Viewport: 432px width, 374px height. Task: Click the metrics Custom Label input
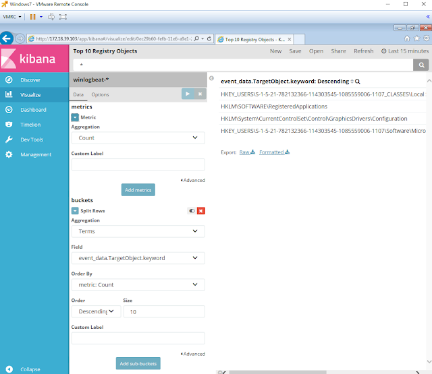(x=138, y=164)
